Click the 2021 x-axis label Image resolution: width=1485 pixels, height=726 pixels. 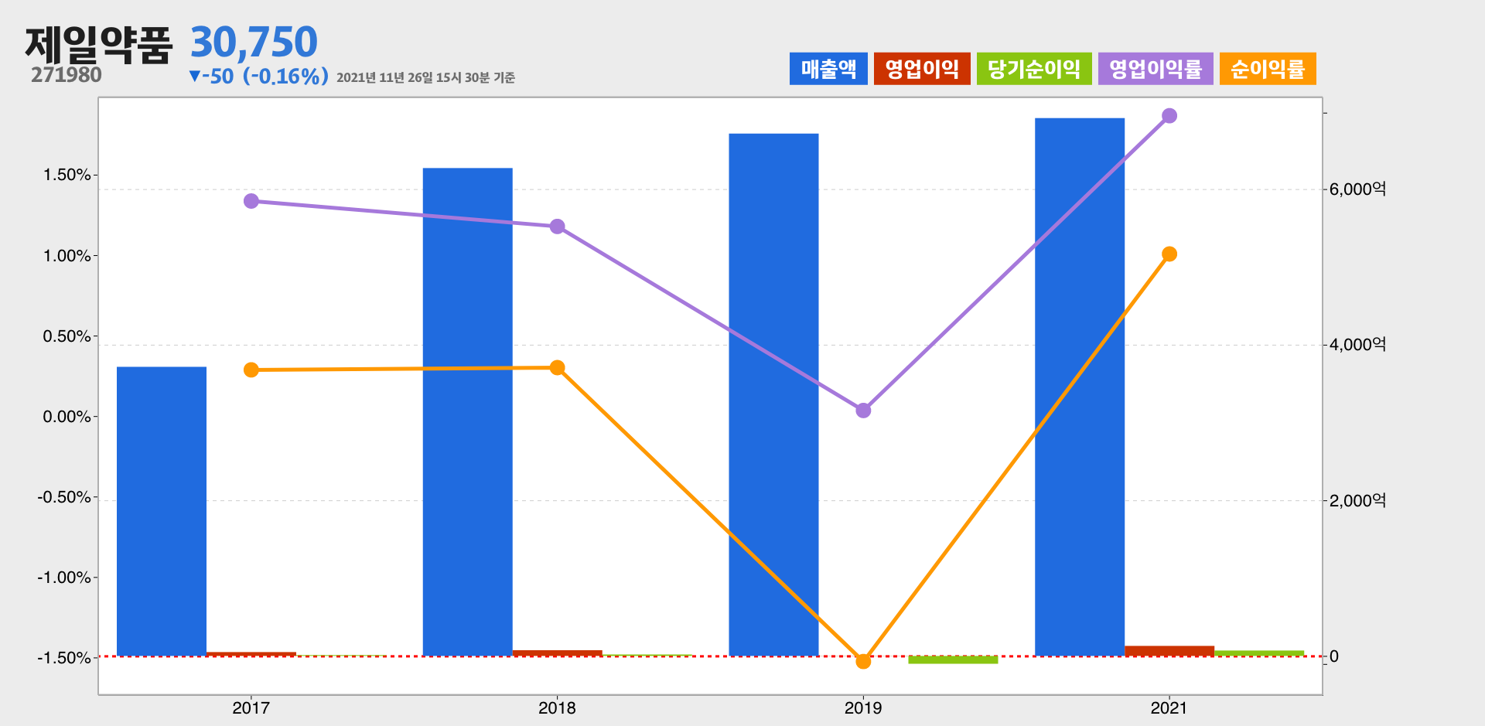point(1169,707)
